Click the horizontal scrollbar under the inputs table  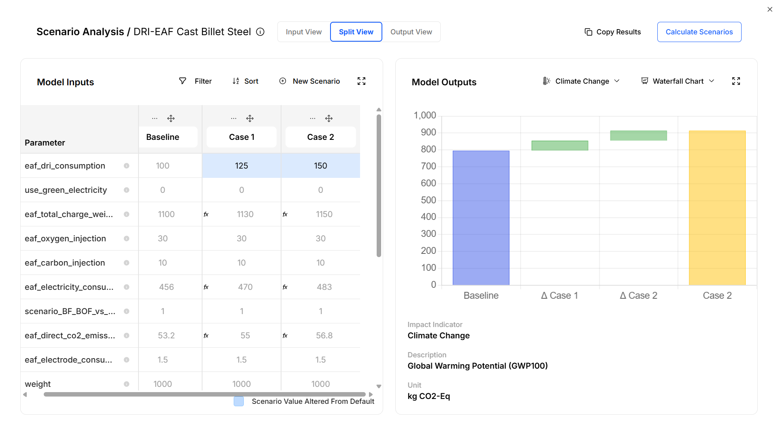coord(205,394)
